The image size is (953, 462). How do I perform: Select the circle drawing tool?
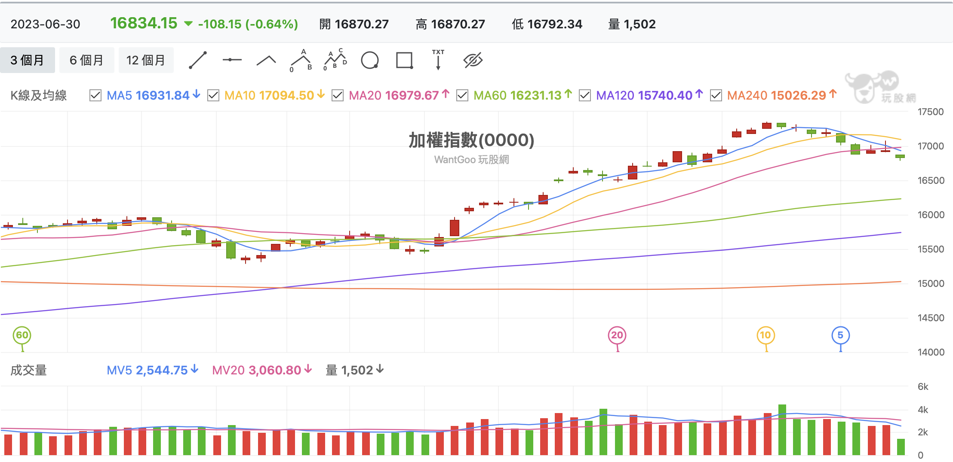(x=370, y=60)
